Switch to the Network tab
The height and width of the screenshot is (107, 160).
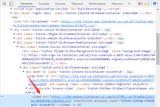(77, 4)
